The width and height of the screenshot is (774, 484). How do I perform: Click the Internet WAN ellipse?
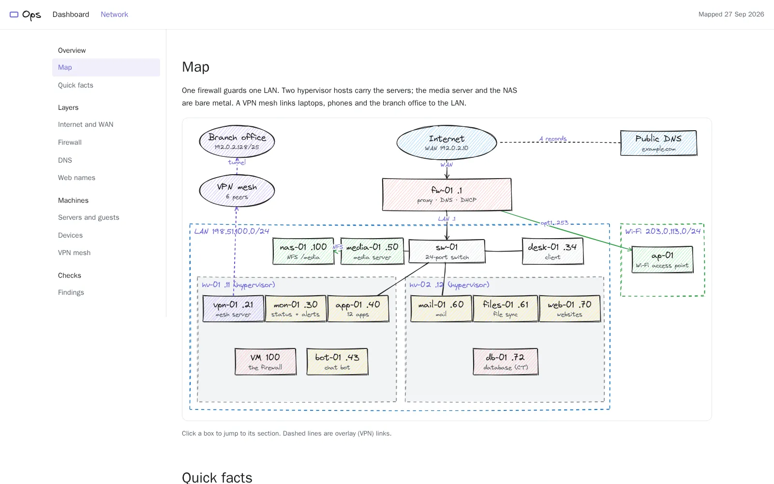(447, 143)
